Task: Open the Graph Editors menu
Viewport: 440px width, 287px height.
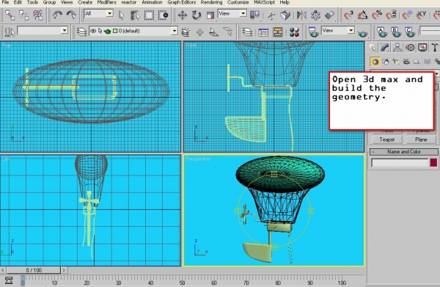Action: click(x=182, y=2)
